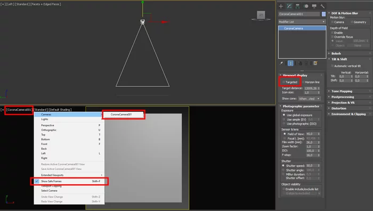This screenshot has height=211, width=373.
Task: Check the Override focus box
Action: [x=333, y=37]
